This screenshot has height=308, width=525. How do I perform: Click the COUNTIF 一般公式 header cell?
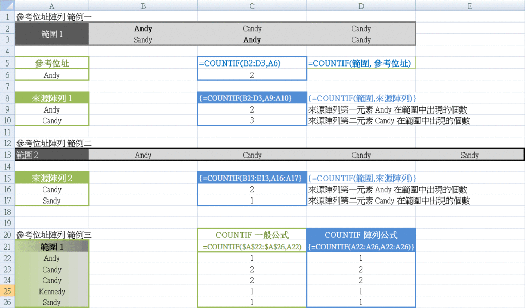(x=252, y=234)
